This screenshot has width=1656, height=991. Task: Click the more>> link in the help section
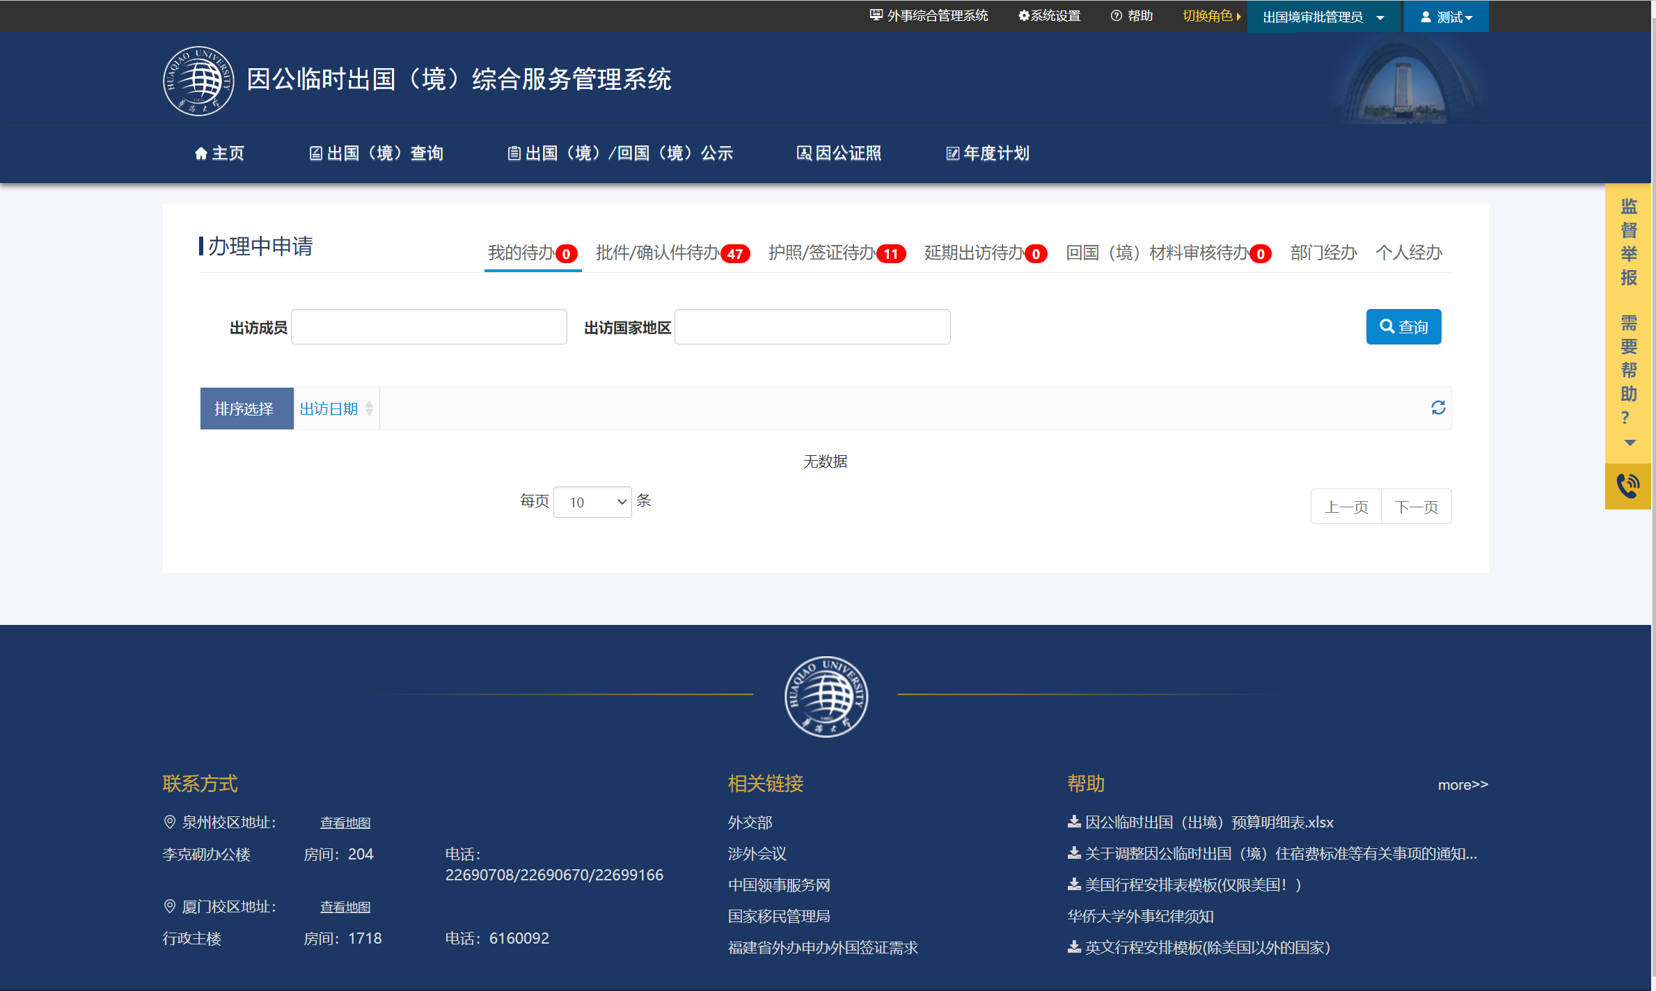coord(1462,784)
